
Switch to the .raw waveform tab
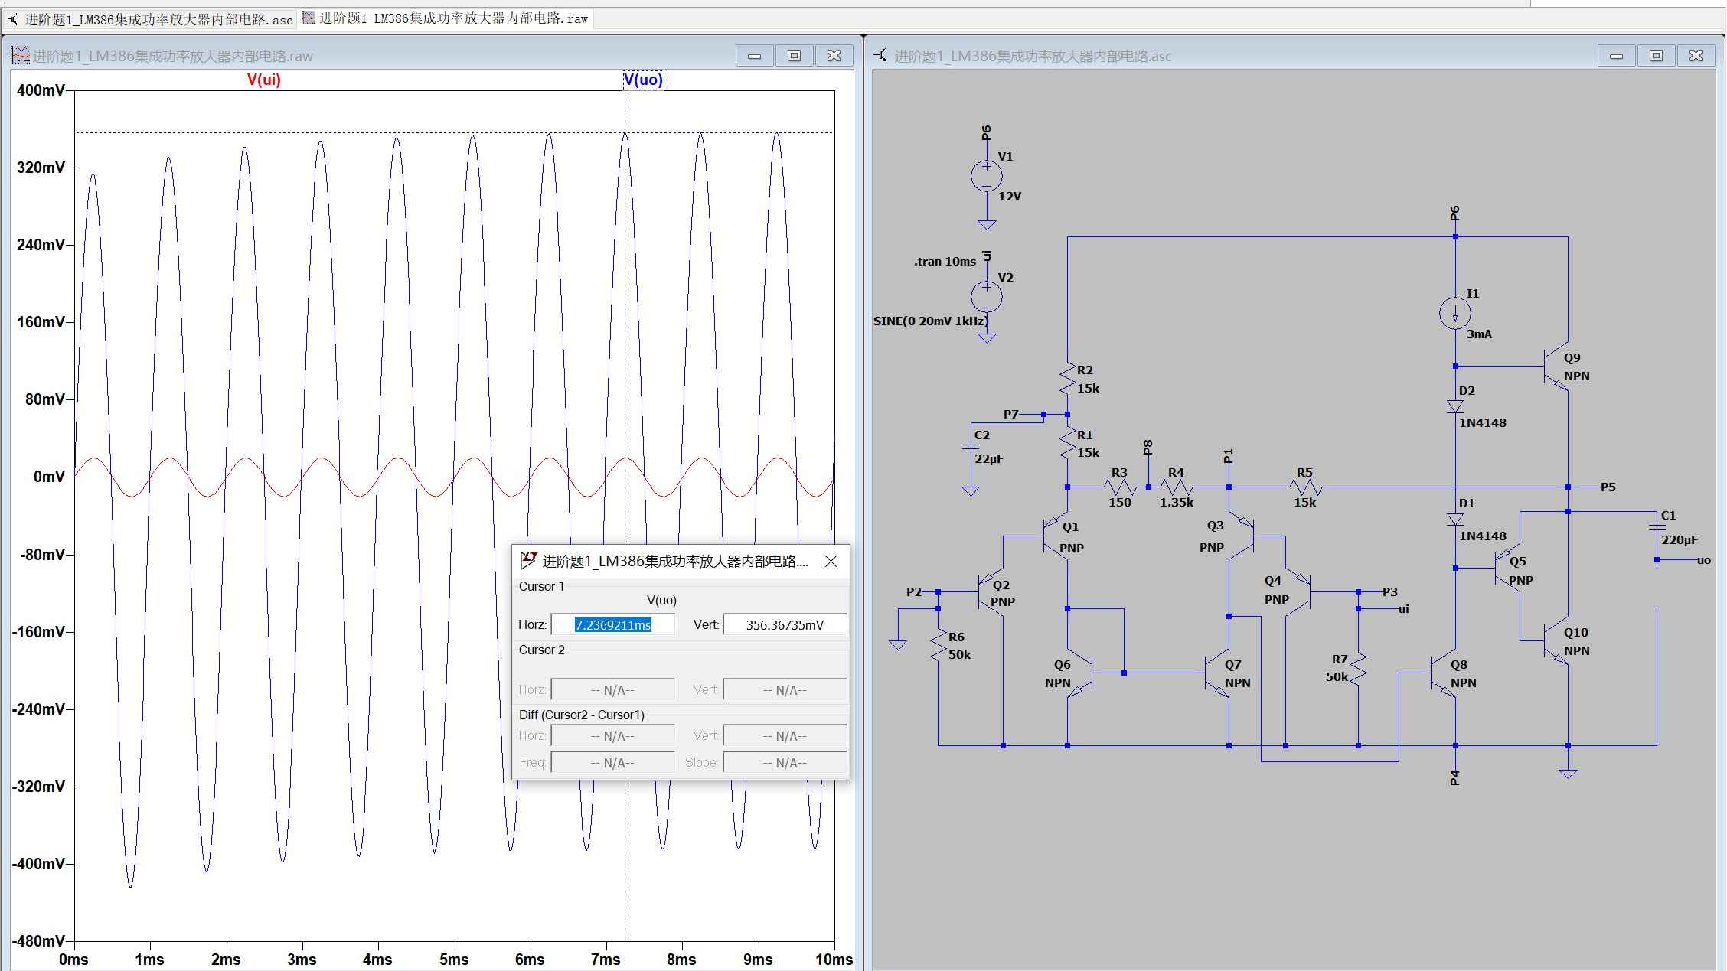[x=446, y=18]
